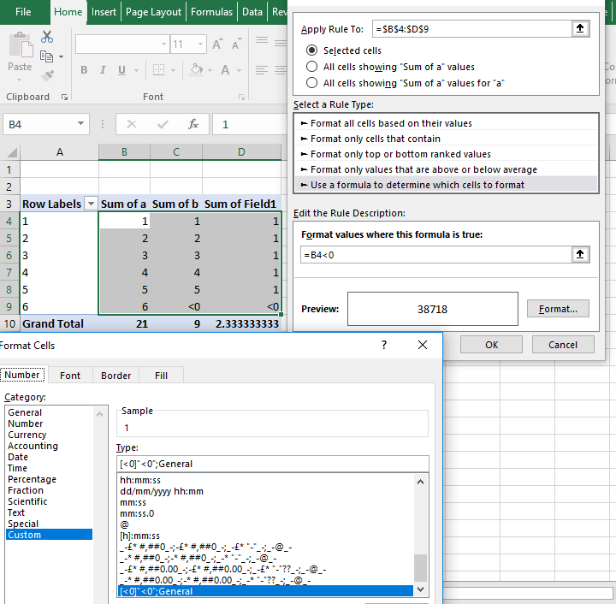Screen dimensions: 616x604
Task: Open the Row Labels filter dropdown
Action: click(92, 204)
